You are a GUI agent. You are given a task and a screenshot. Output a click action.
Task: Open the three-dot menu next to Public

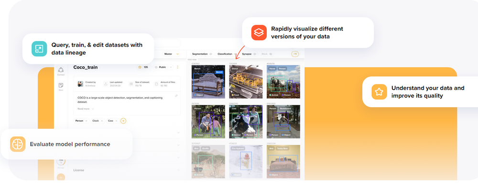[x=178, y=67]
